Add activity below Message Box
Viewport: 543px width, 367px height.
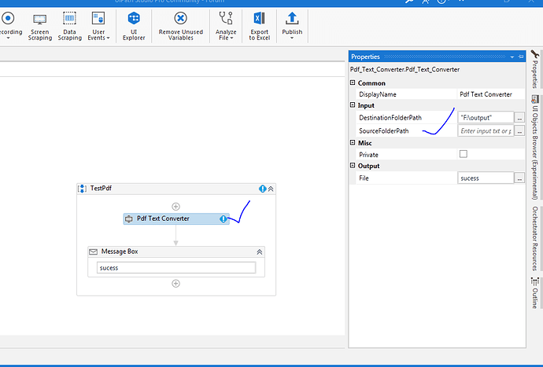pyautogui.click(x=176, y=283)
